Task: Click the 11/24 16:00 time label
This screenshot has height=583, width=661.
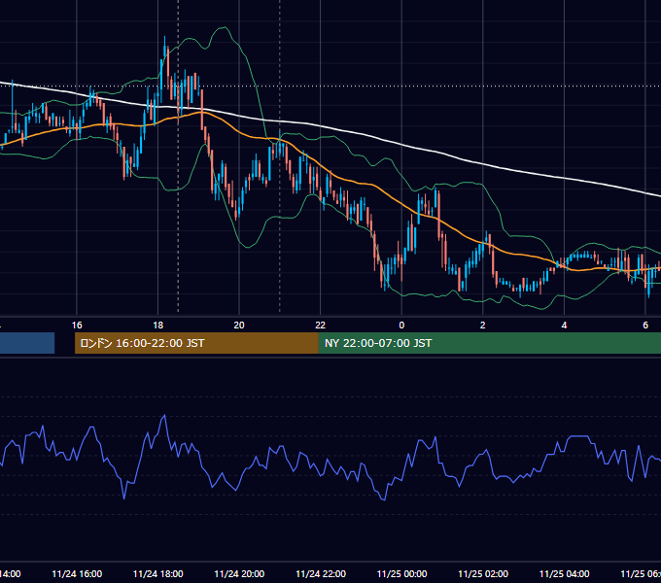Action: point(77,573)
